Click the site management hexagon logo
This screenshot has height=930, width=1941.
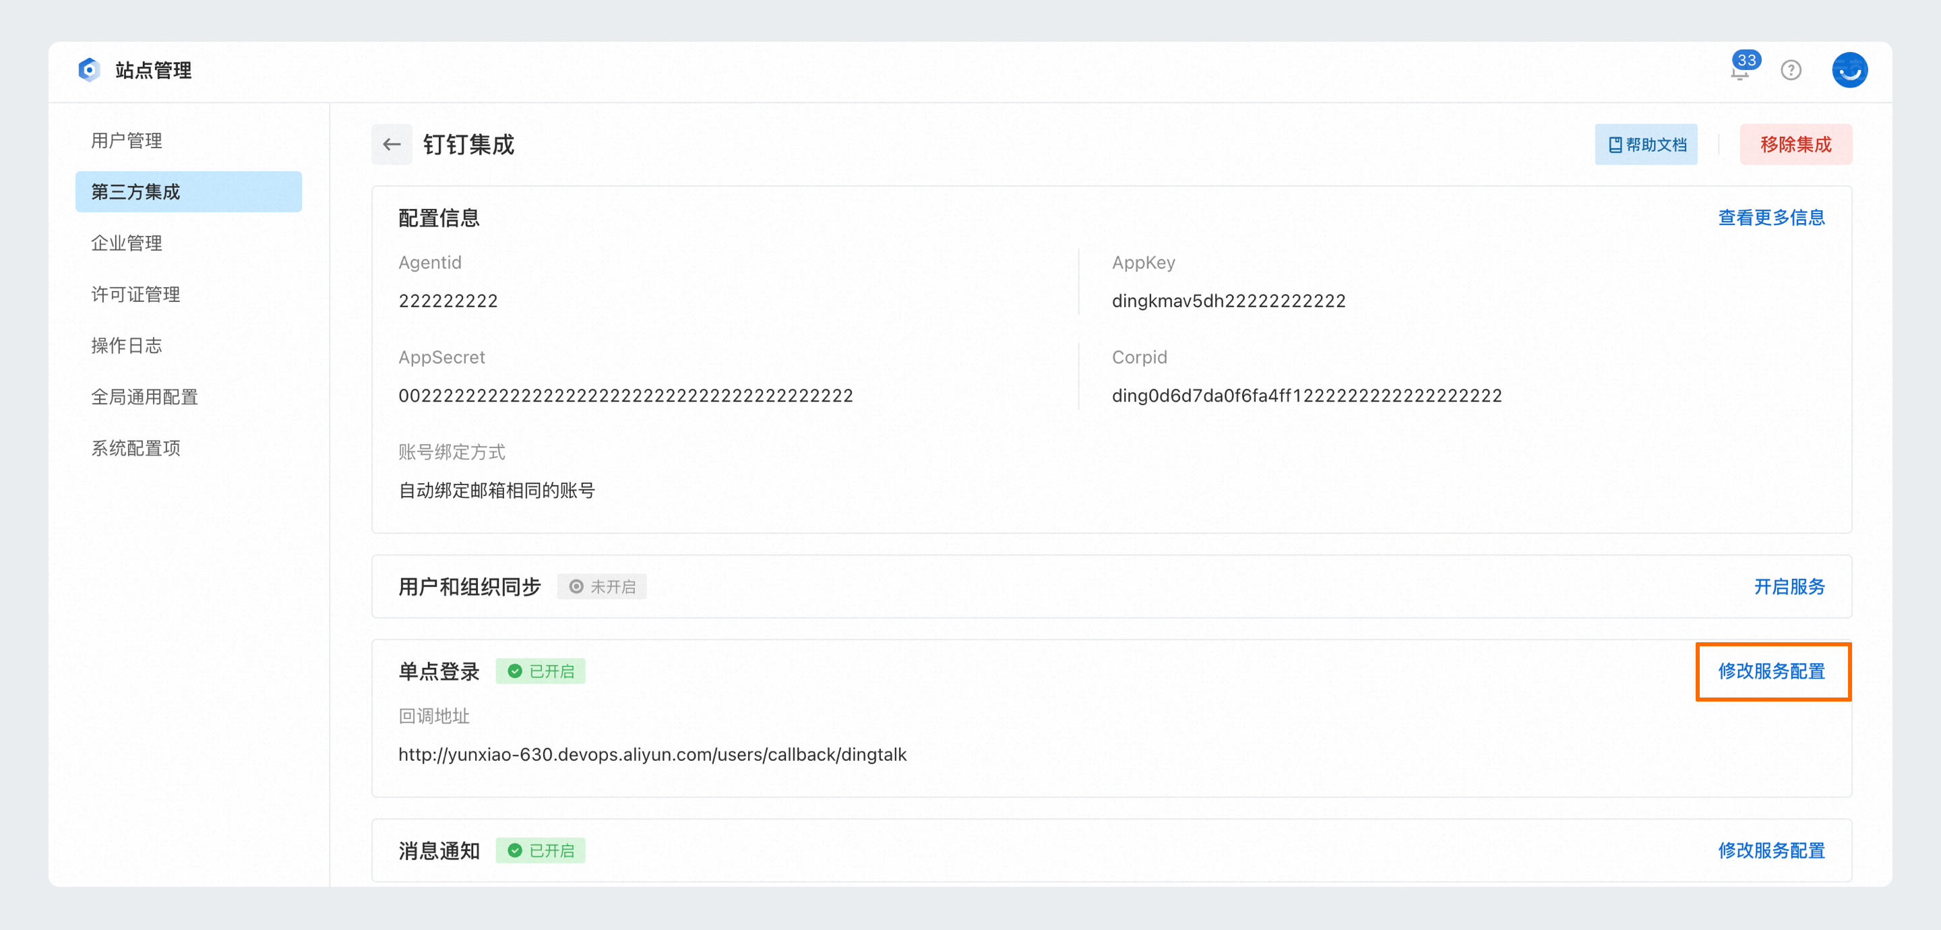click(89, 70)
